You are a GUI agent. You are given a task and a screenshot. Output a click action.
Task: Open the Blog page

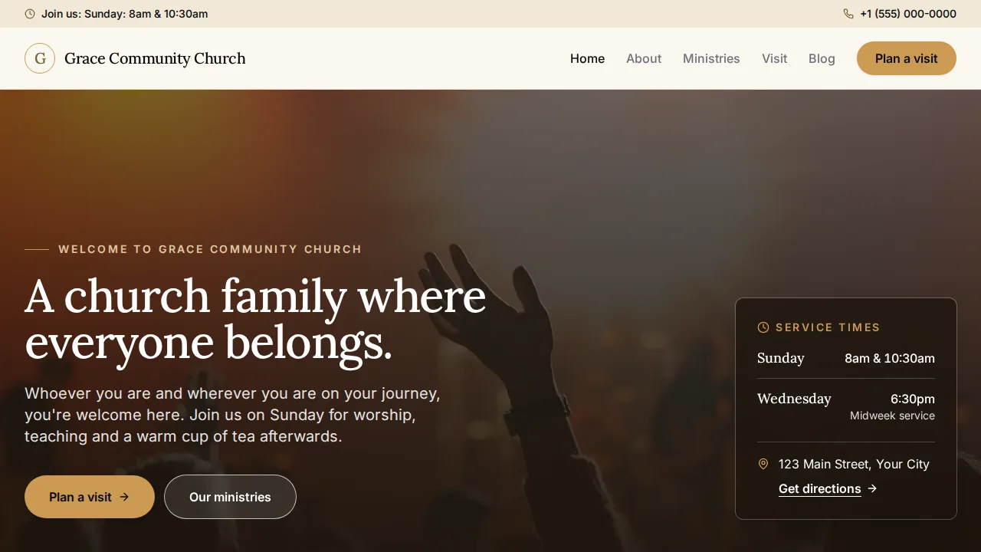tap(822, 58)
